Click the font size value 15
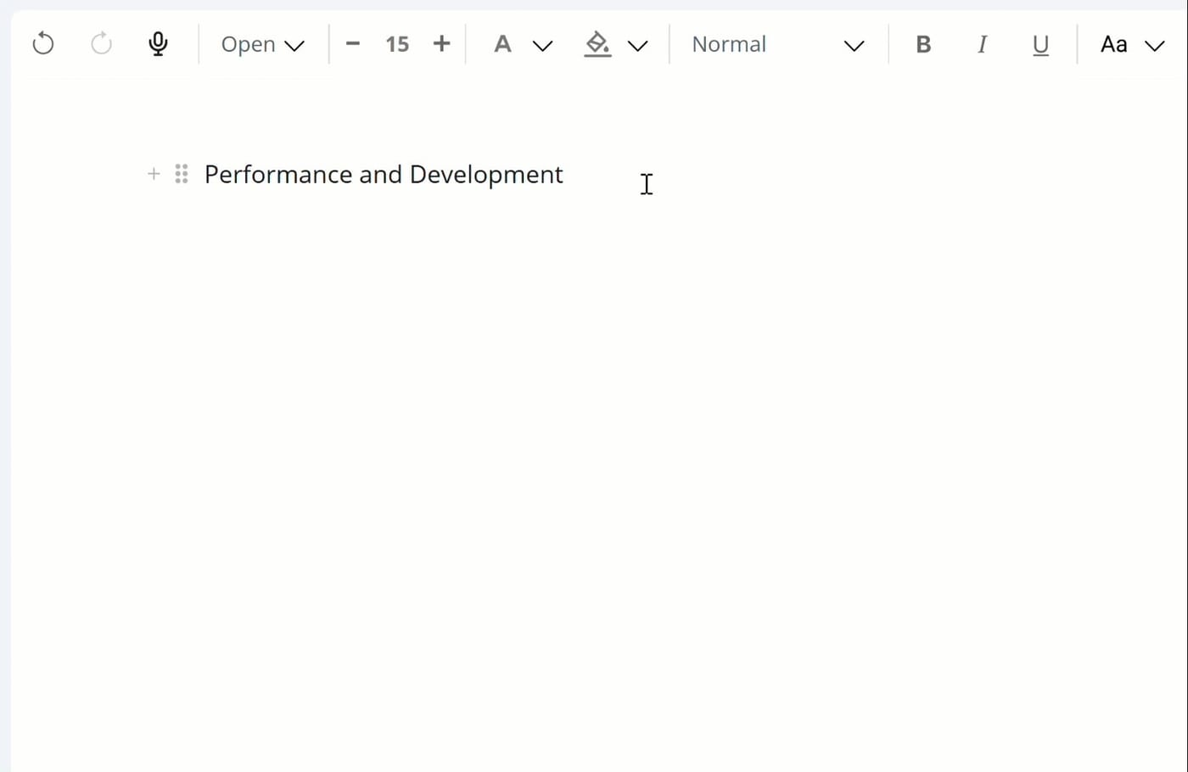Screen dimensions: 1188x772 click(397, 44)
